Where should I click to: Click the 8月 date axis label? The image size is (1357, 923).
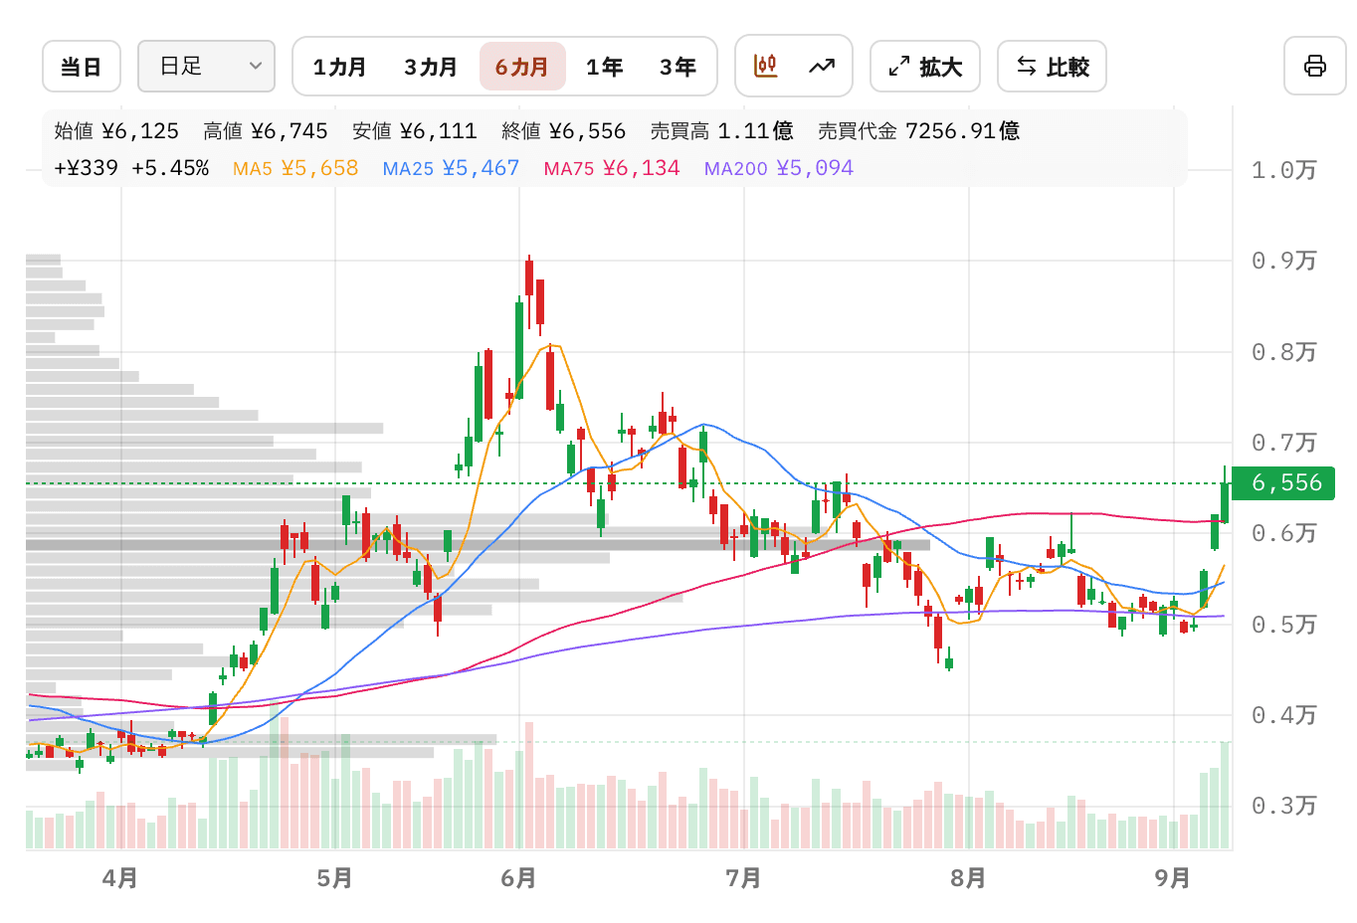pyautogui.click(x=968, y=878)
